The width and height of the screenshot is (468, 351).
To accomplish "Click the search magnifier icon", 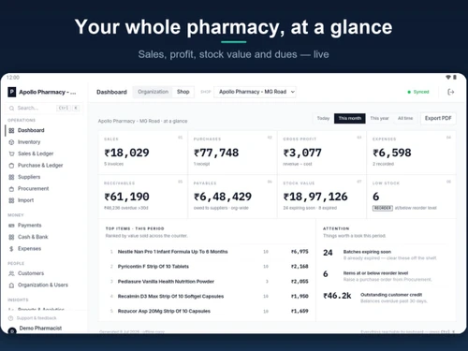I will coord(11,108).
